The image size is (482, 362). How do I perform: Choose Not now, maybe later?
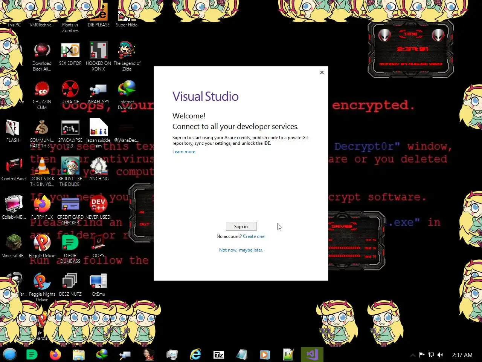coord(241,250)
